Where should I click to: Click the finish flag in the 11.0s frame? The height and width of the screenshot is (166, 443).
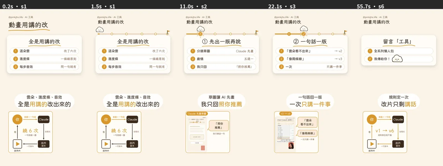[257, 32]
